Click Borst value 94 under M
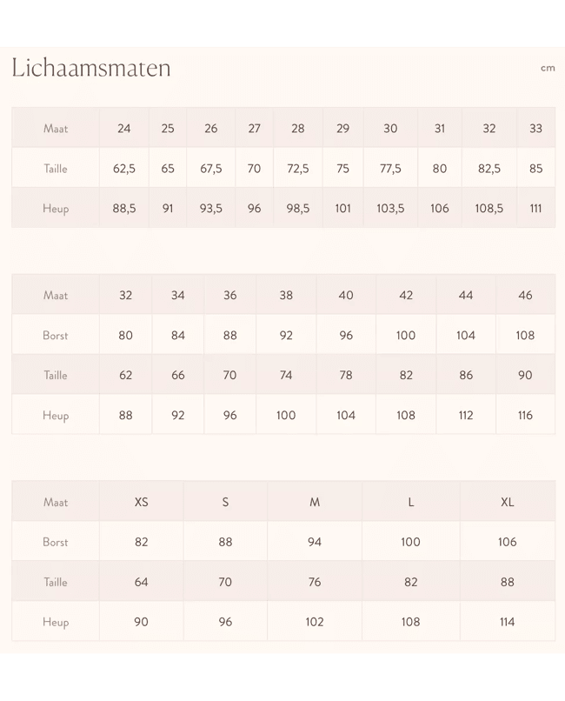The image size is (565, 701). coord(315,542)
